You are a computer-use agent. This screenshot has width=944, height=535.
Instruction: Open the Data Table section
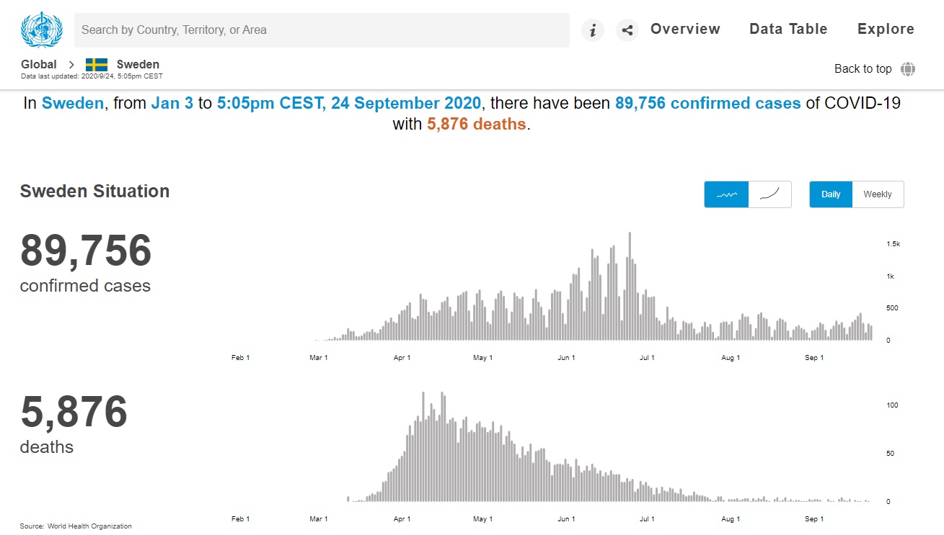click(x=788, y=30)
